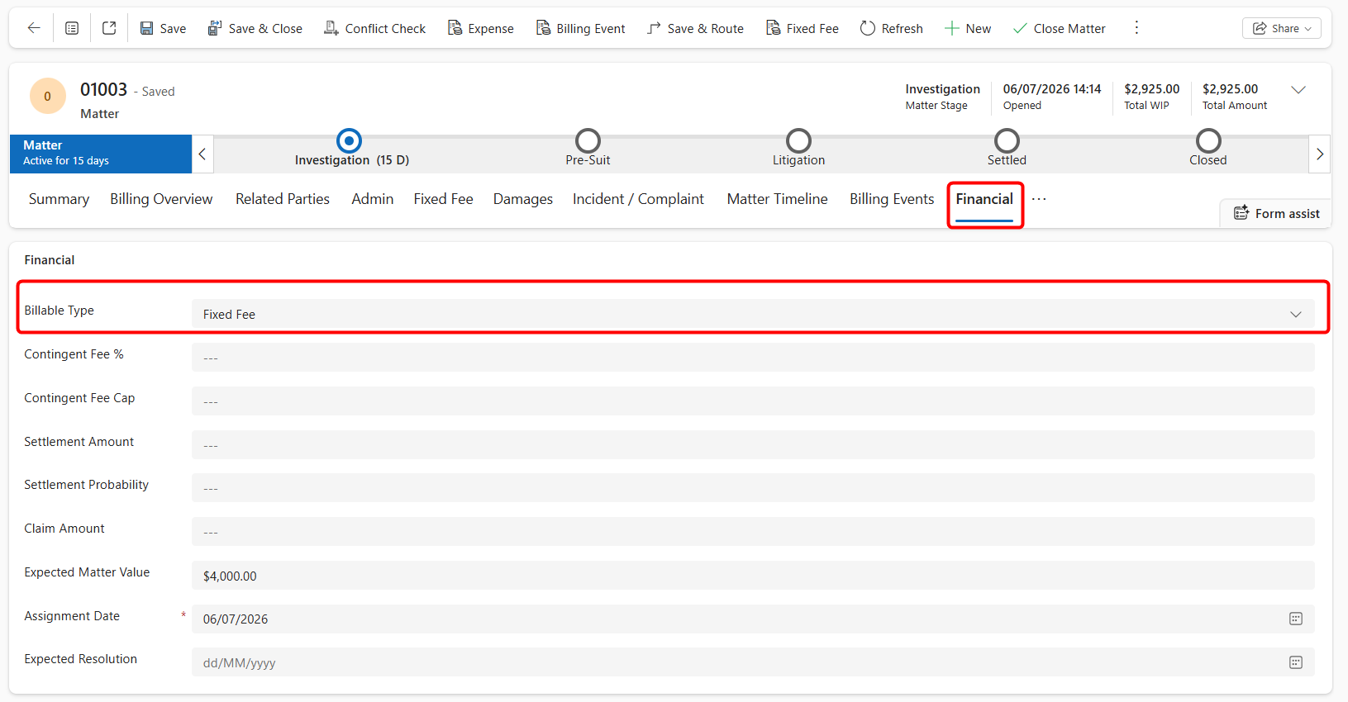Create a New record
This screenshot has height=702, width=1348.
coord(967,28)
